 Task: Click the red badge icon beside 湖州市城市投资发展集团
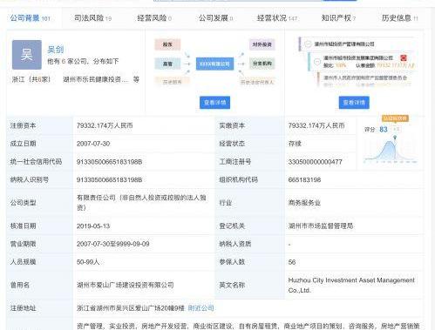404,57
